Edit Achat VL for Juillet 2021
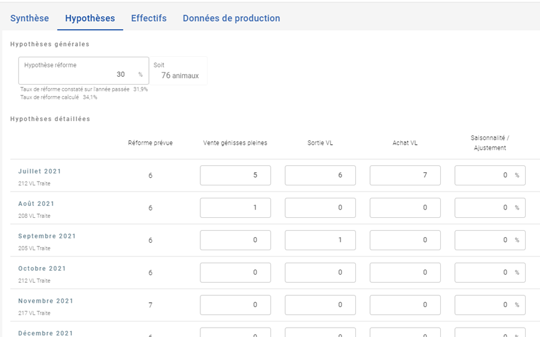This screenshot has height=337, width=540. (x=405, y=175)
